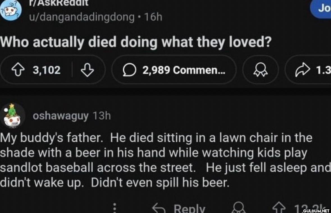Click the r/AskReddit subreddit avatar
The height and width of the screenshot is (213, 331).
pos(10,10)
